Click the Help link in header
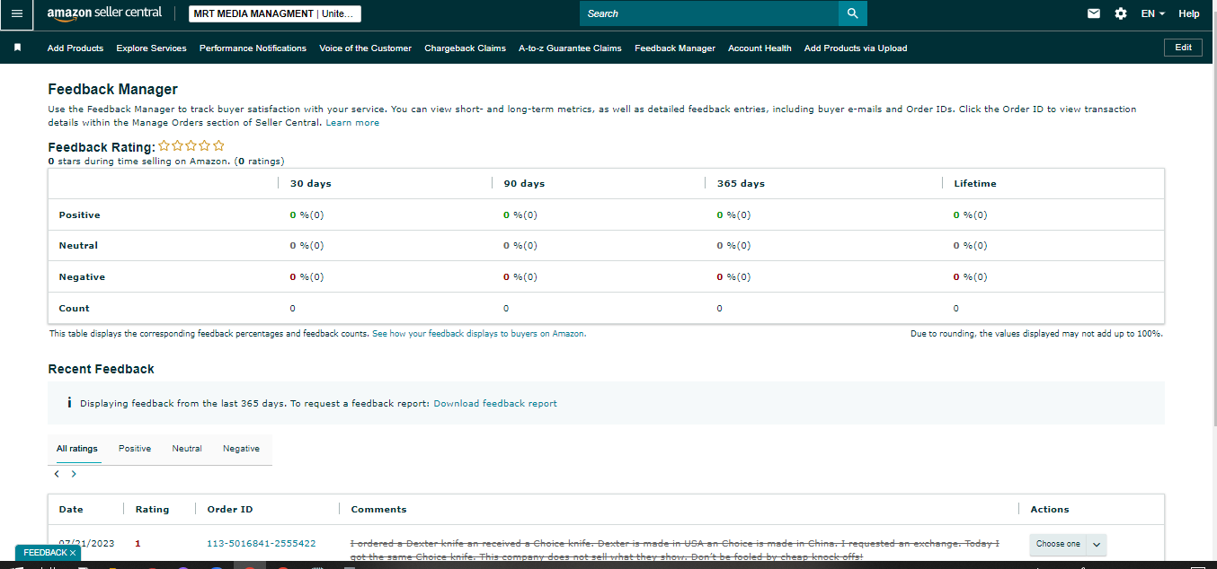 click(x=1189, y=13)
